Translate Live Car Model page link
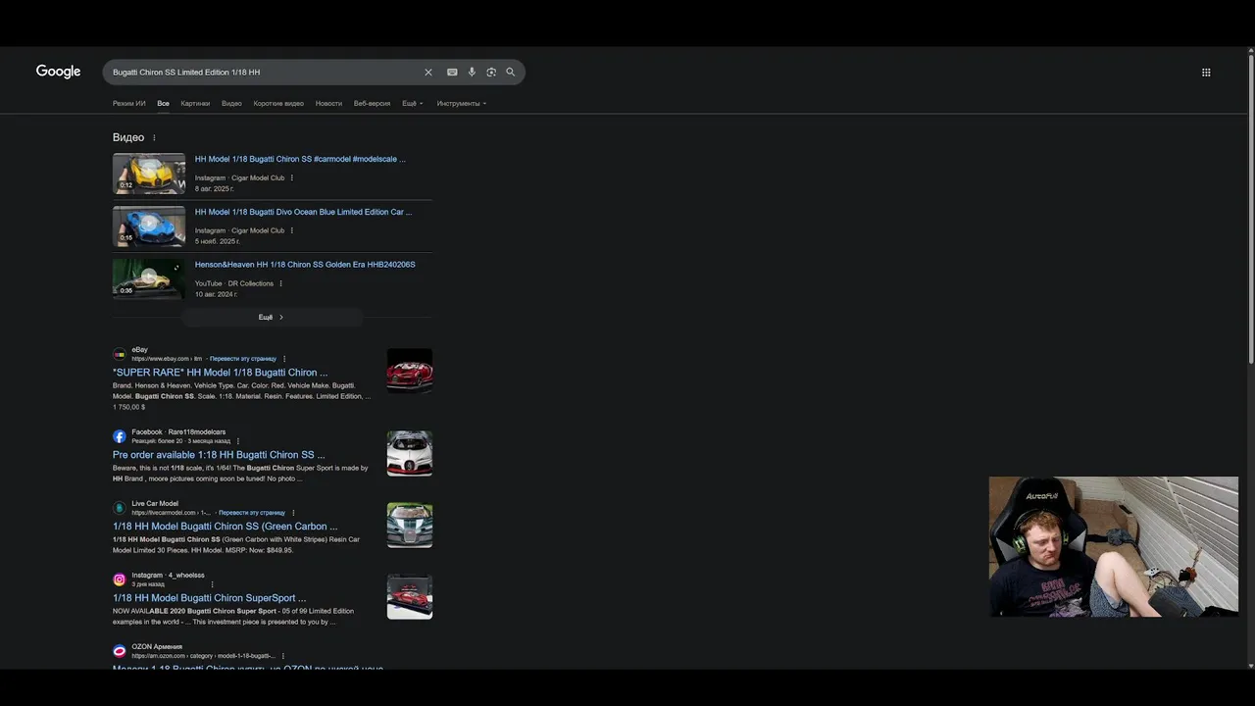Screen dimensions: 1255x706 [x=252, y=513]
